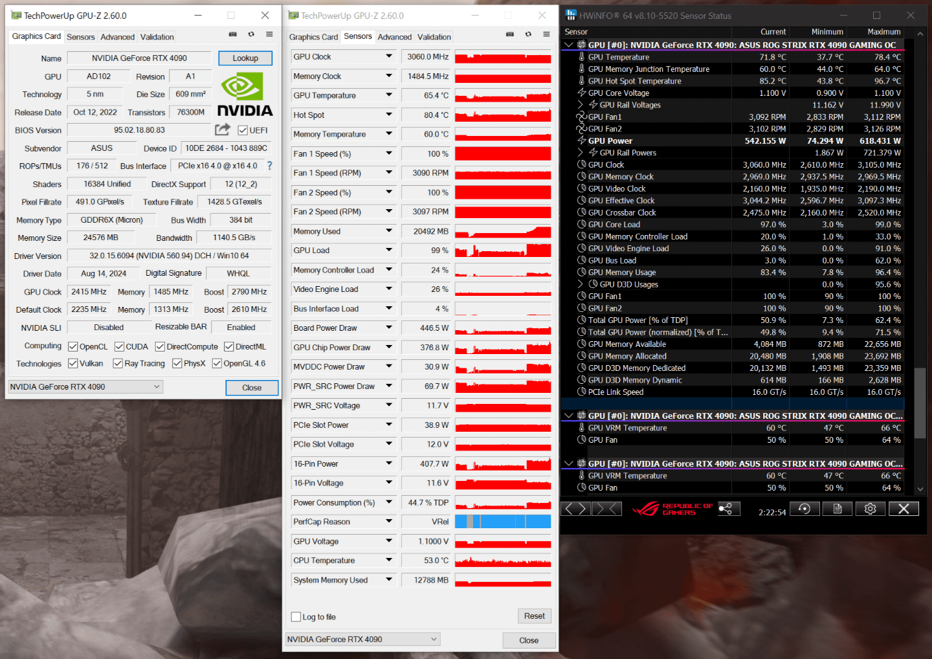The width and height of the screenshot is (932, 659).
Task: Switch to Sensors tab in Graphics Card window
Action: coord(81,37)
